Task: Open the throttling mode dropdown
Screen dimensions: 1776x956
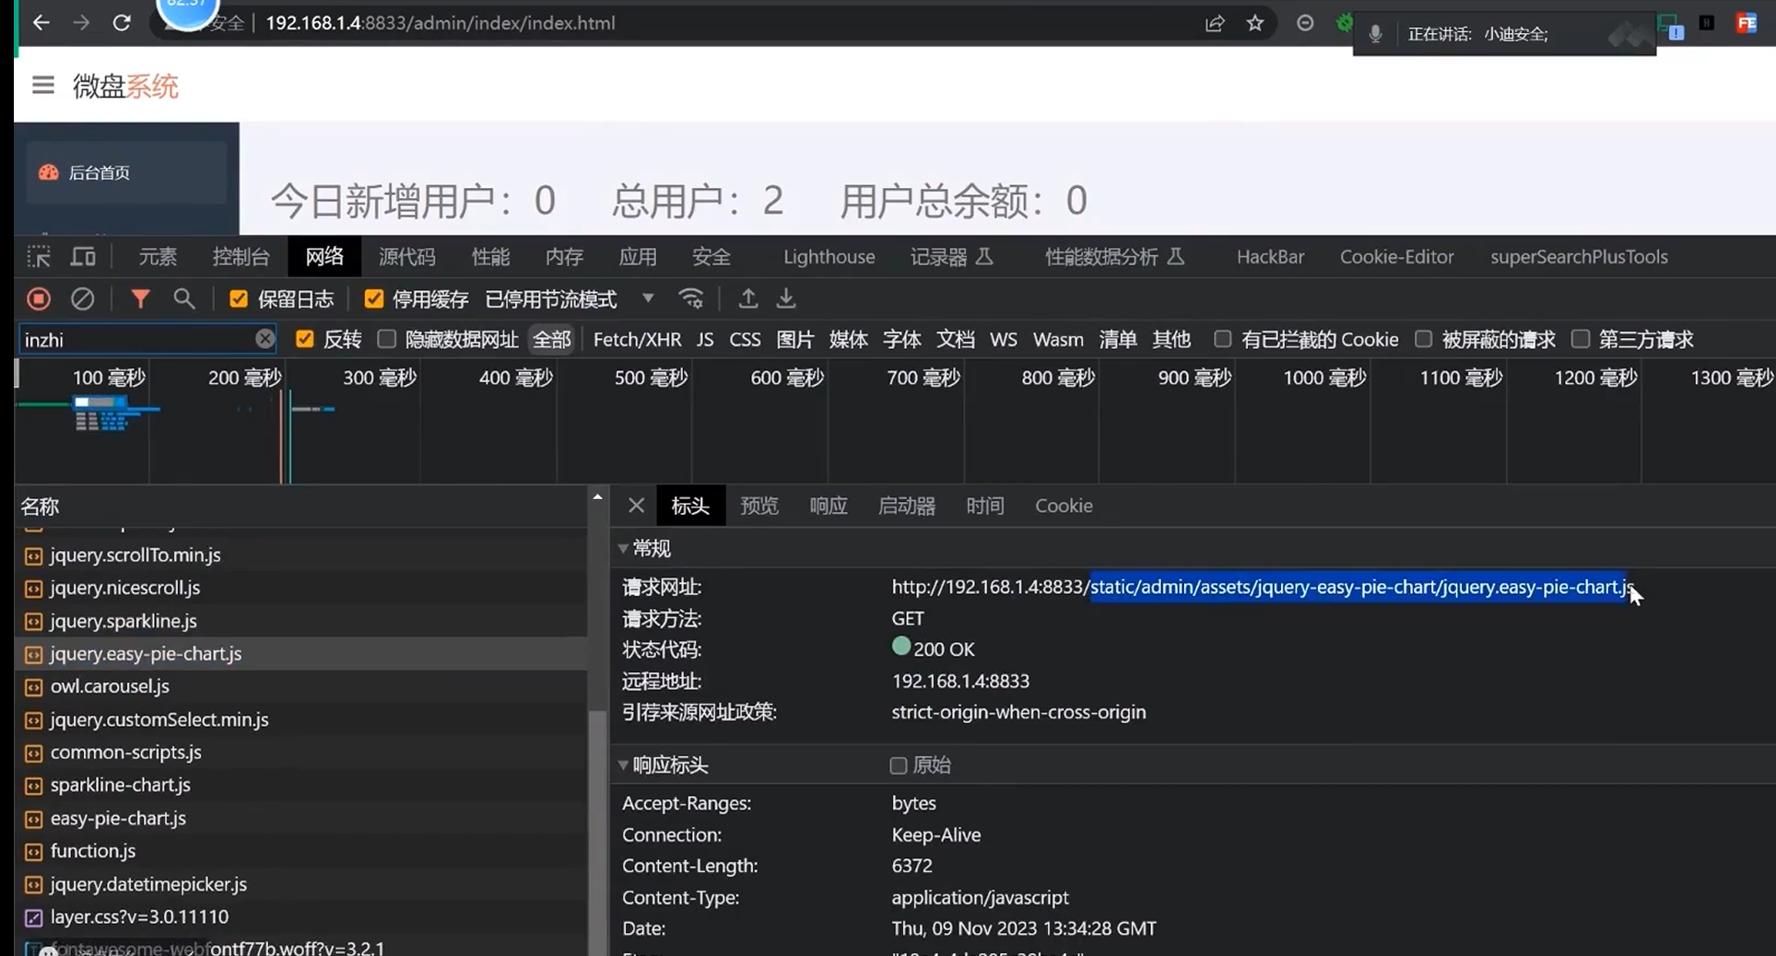Action: coord(648,298)
